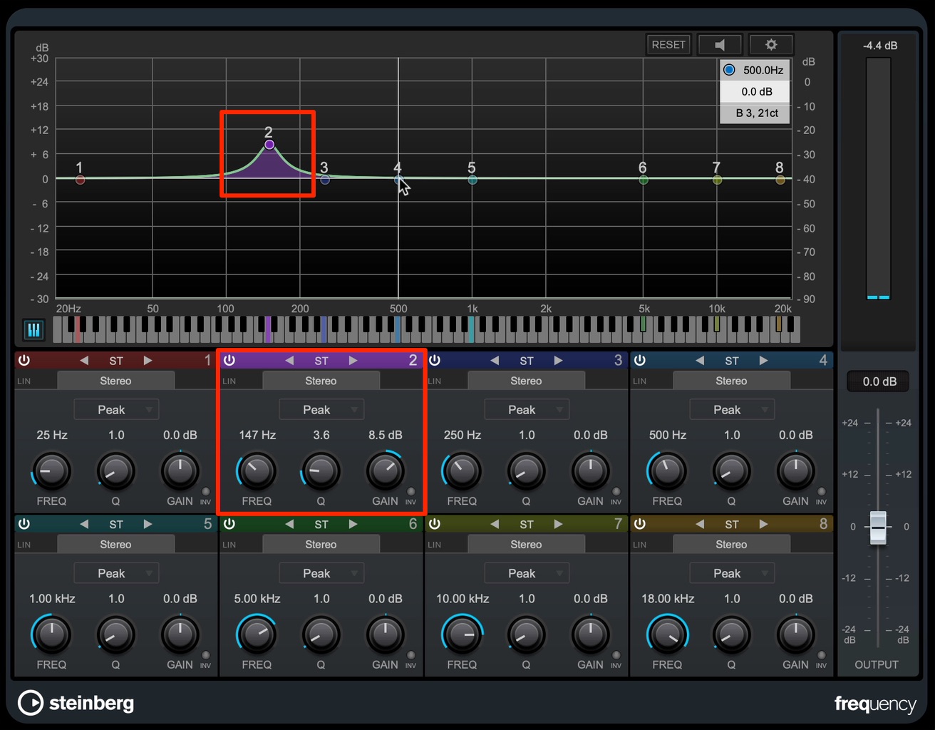The width and height of the screenshot is (935, 730).
Task: Click the band 2 purple node on graph
Action: tap(269, 145)
